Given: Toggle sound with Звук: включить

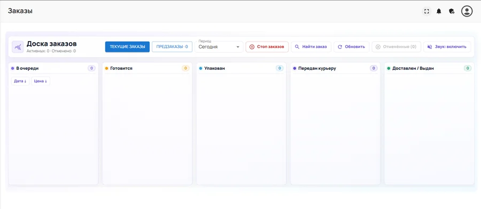Looking at the screenshot, I should [x=447, y=47].
